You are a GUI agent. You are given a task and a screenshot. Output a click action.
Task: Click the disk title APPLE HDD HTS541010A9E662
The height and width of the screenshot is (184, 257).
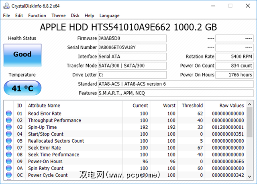tap(128, 27)
